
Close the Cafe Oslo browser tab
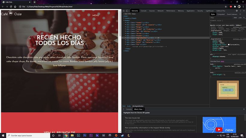point(30,2)
